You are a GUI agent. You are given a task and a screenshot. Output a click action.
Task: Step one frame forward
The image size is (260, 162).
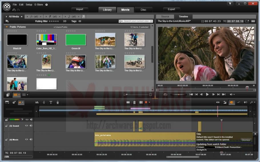tap(213, 94)
